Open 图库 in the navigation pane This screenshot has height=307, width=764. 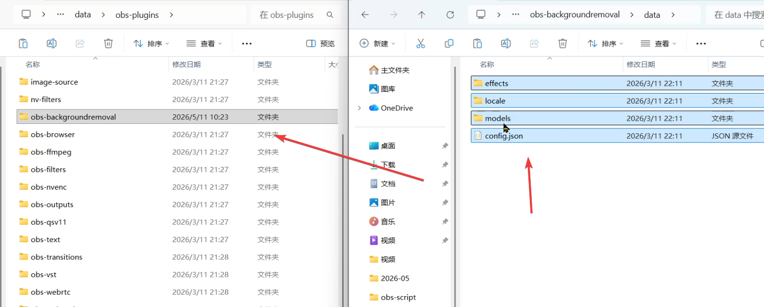[x=382, y=89]
